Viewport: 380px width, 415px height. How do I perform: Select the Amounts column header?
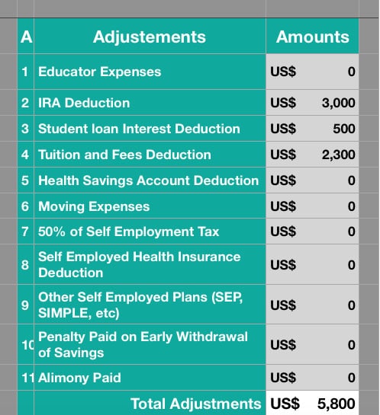[x=312, y=37]
